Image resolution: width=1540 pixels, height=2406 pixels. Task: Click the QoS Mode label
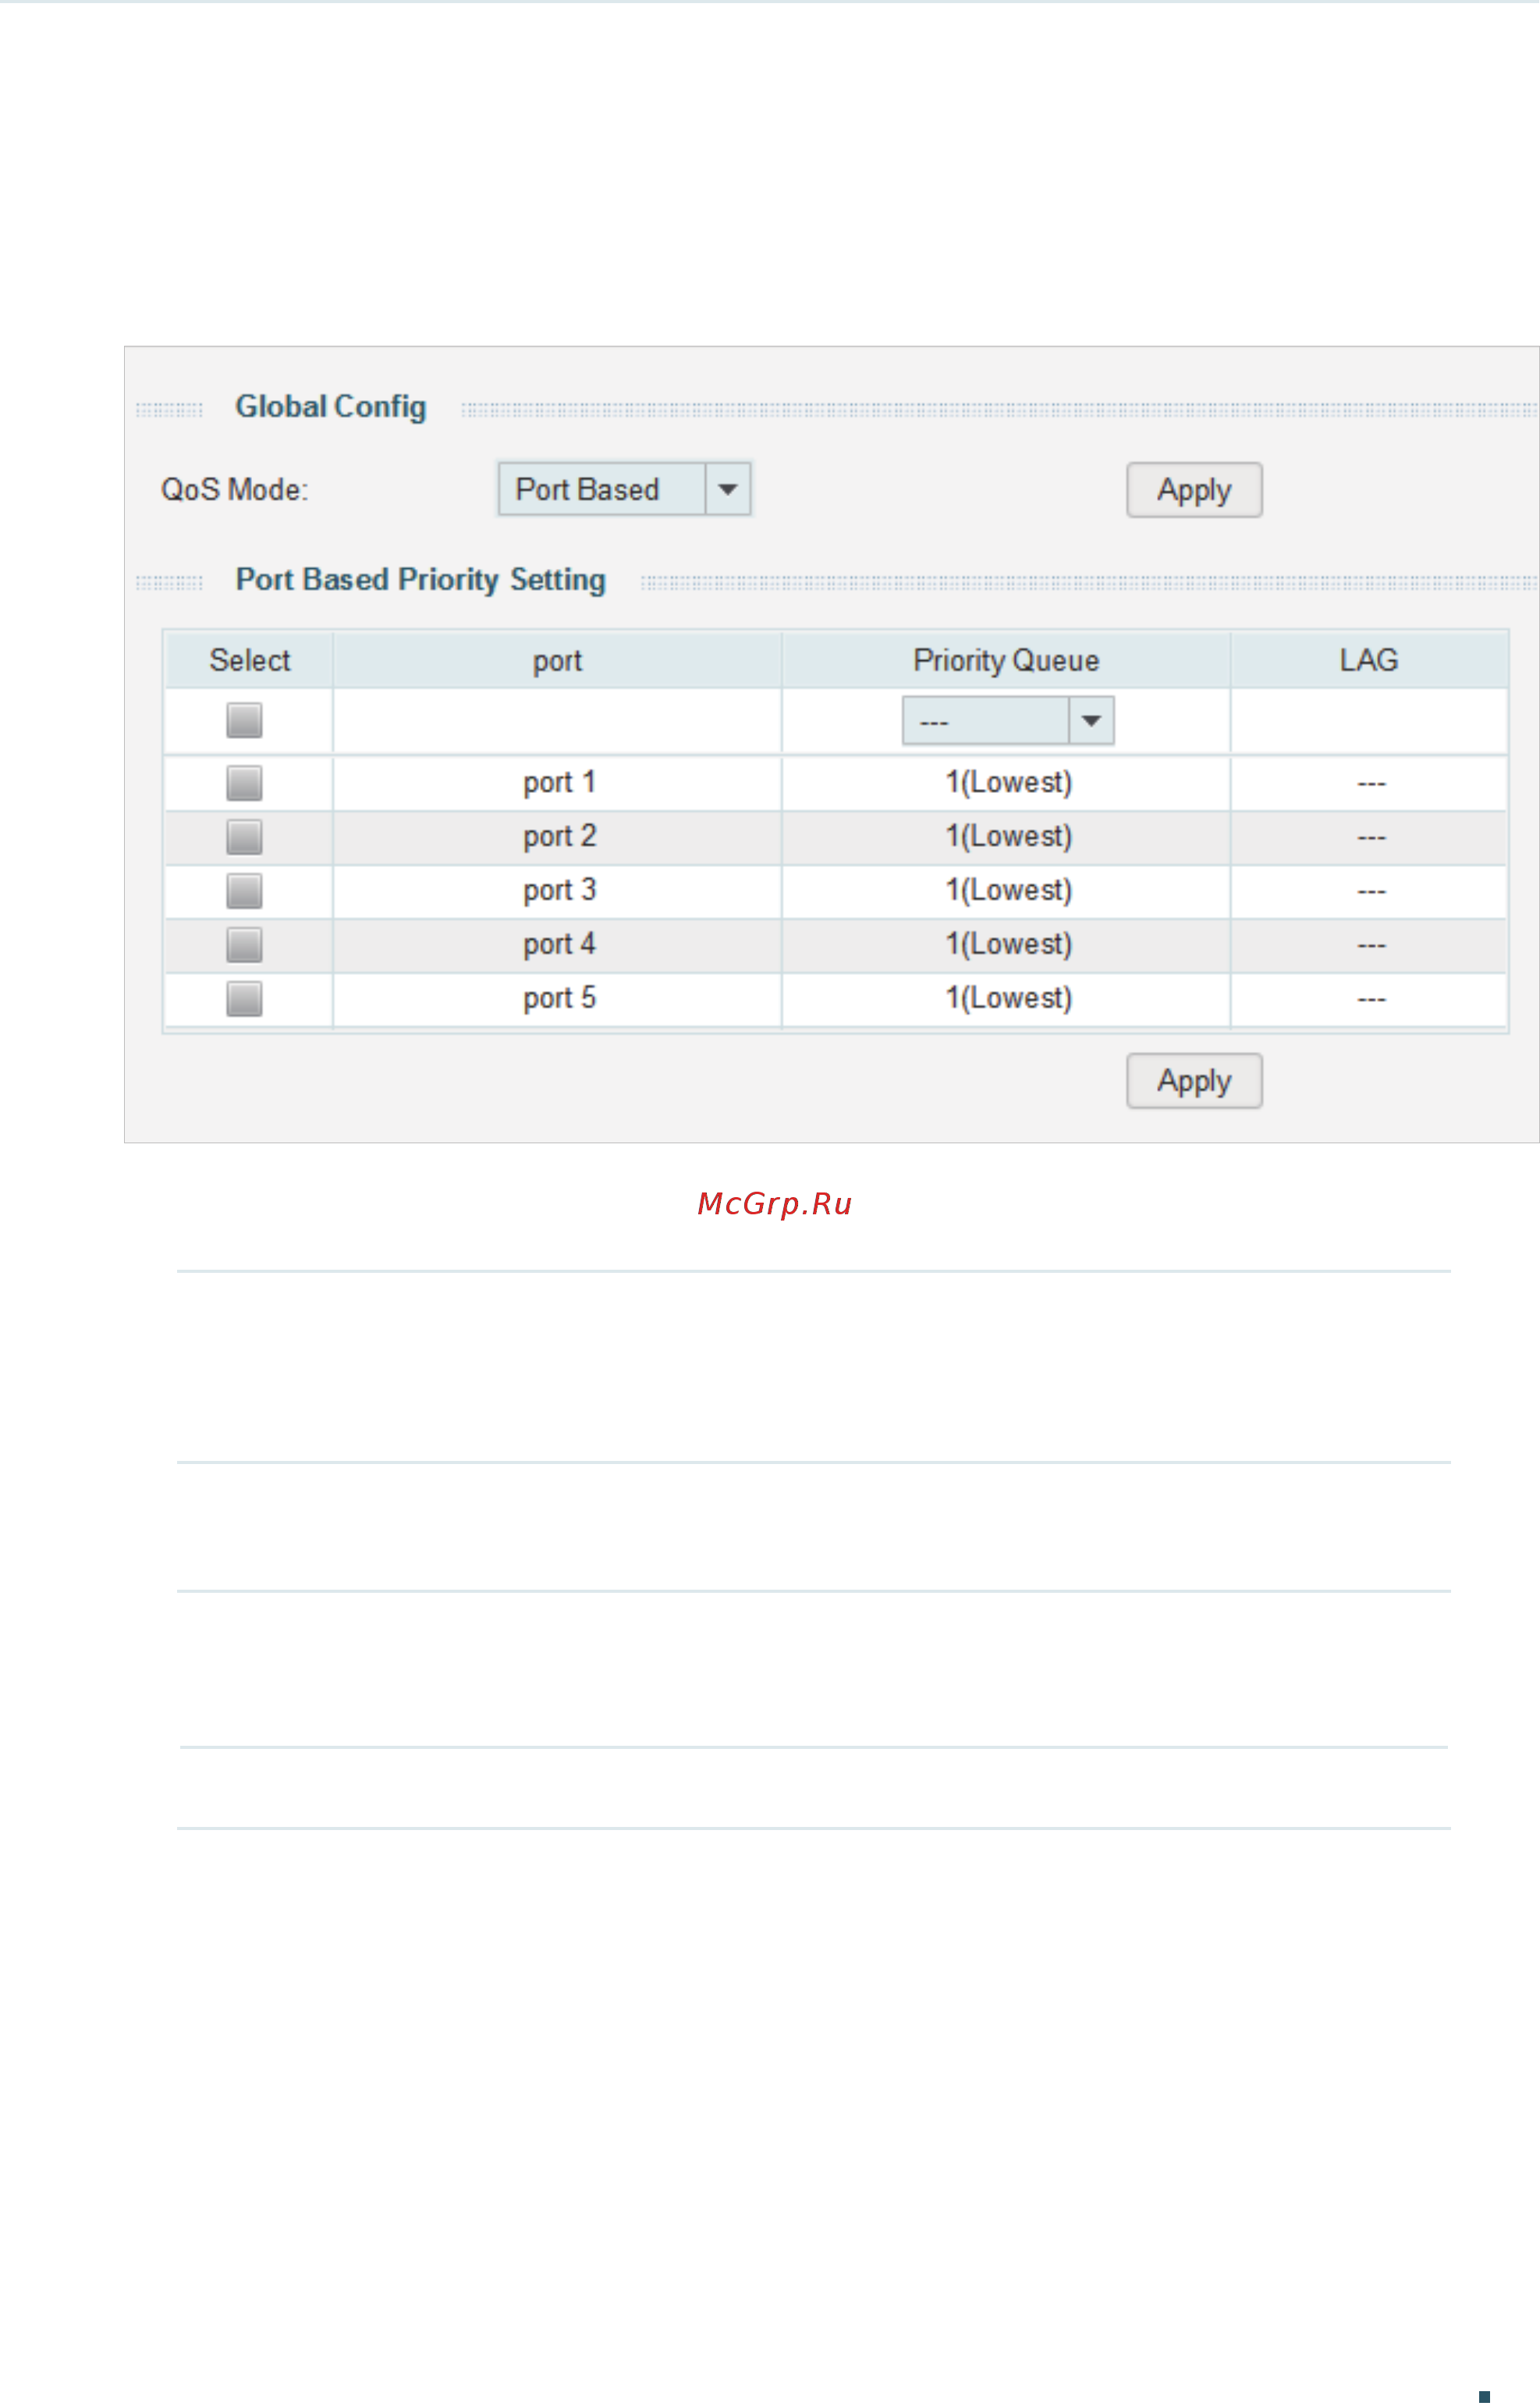pyautogui.click(x=235, y=490)
